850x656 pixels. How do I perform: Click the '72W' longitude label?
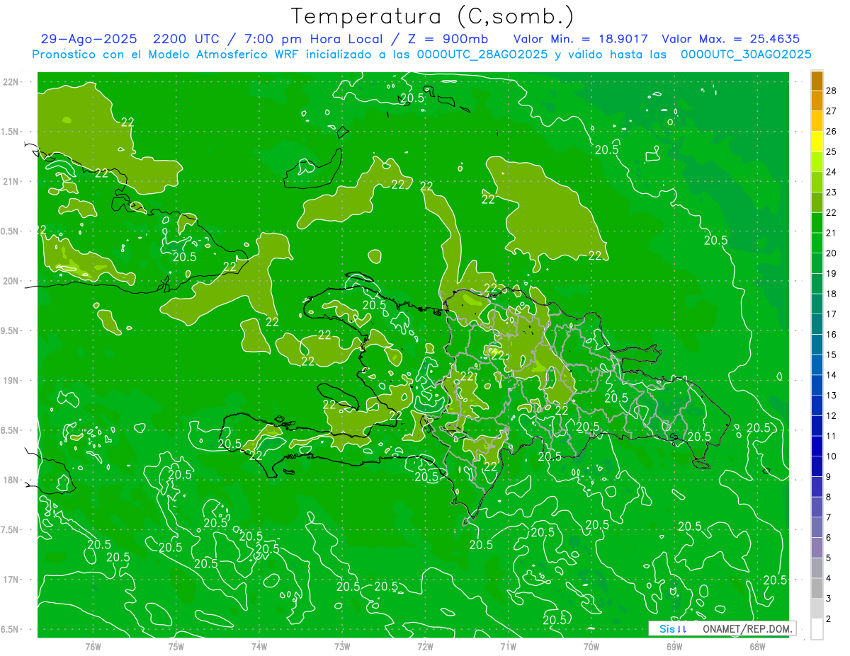(425, 646)
